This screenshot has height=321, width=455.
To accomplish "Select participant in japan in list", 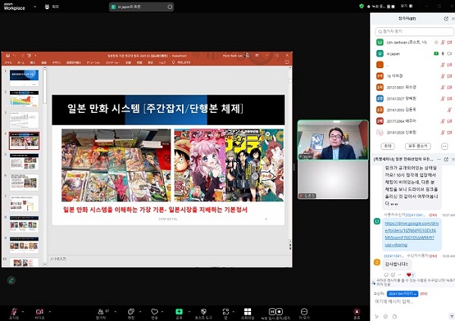I will [414, 54].
